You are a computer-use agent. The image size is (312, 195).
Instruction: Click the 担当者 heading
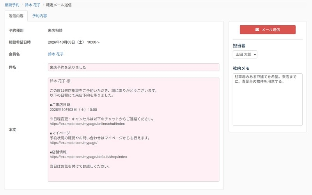point(239,46)
